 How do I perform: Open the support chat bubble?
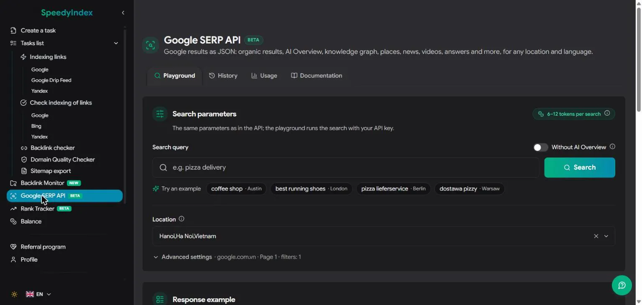[x=622, y=285]
